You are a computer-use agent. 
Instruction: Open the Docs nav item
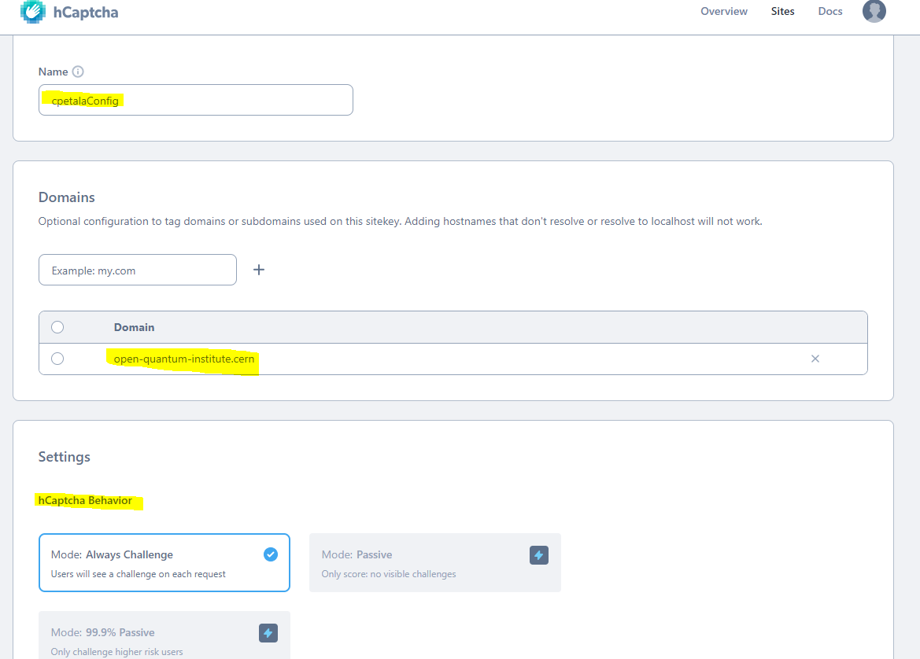click(830, 11)
